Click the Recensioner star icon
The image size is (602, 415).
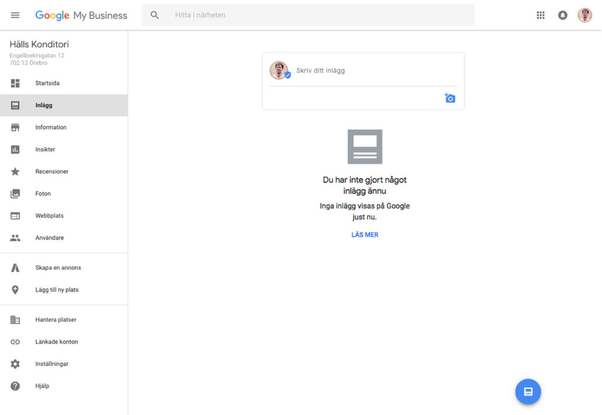[15, 172]
